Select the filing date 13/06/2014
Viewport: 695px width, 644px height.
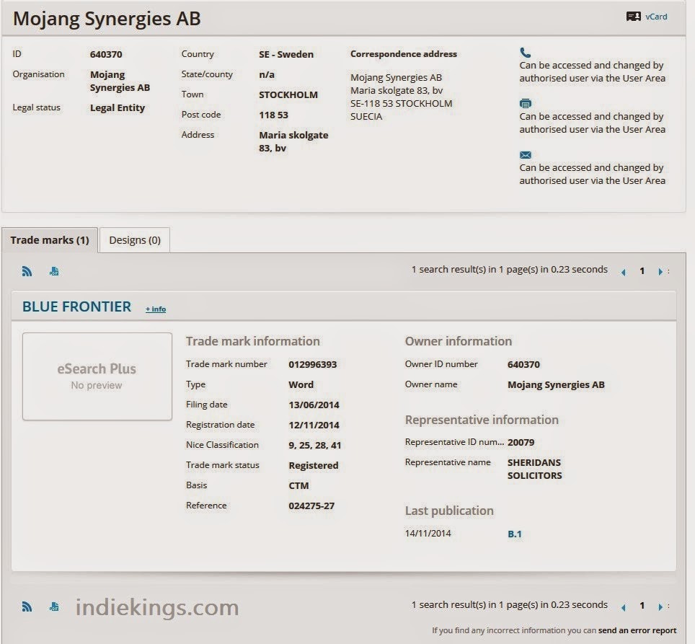click(x=314, y=405)
